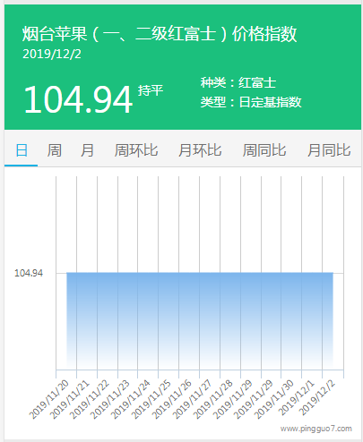Click the x-axis label 2019/11/26
Viewport: 363px width, 442px height.
coord(172,399)
